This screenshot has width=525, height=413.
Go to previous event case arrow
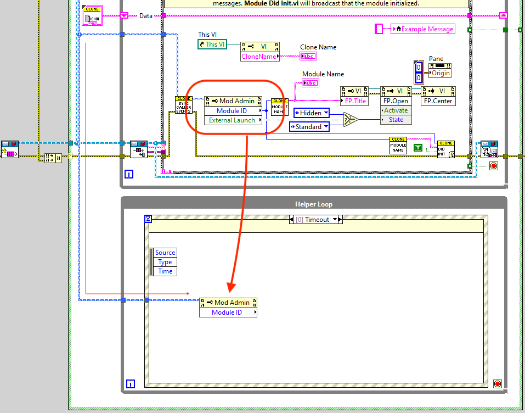[x=292, y=220]
